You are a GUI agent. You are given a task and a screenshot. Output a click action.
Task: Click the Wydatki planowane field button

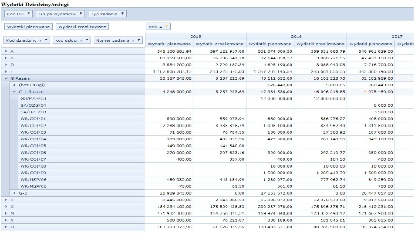click(x=28, y=27)
